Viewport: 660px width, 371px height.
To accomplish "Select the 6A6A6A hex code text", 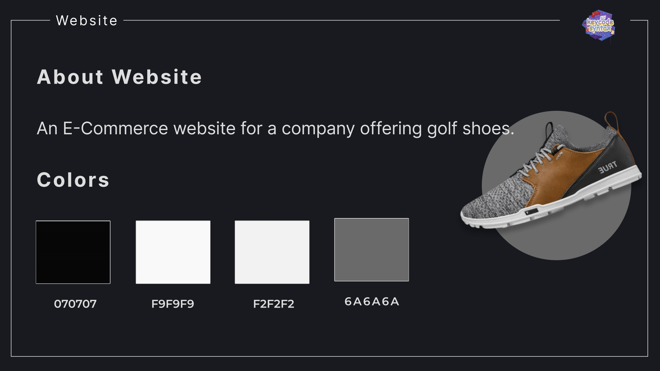I will pyautogui.click(x=372, y=302).
